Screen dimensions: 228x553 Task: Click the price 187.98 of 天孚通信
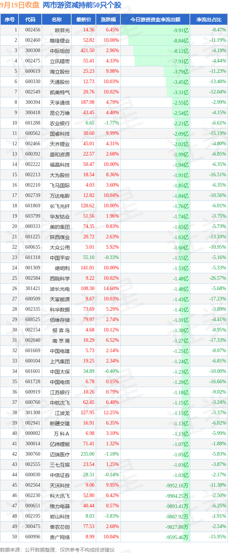[x=88, y=102]
